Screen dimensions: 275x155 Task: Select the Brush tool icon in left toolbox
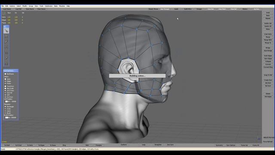(6, 58)
